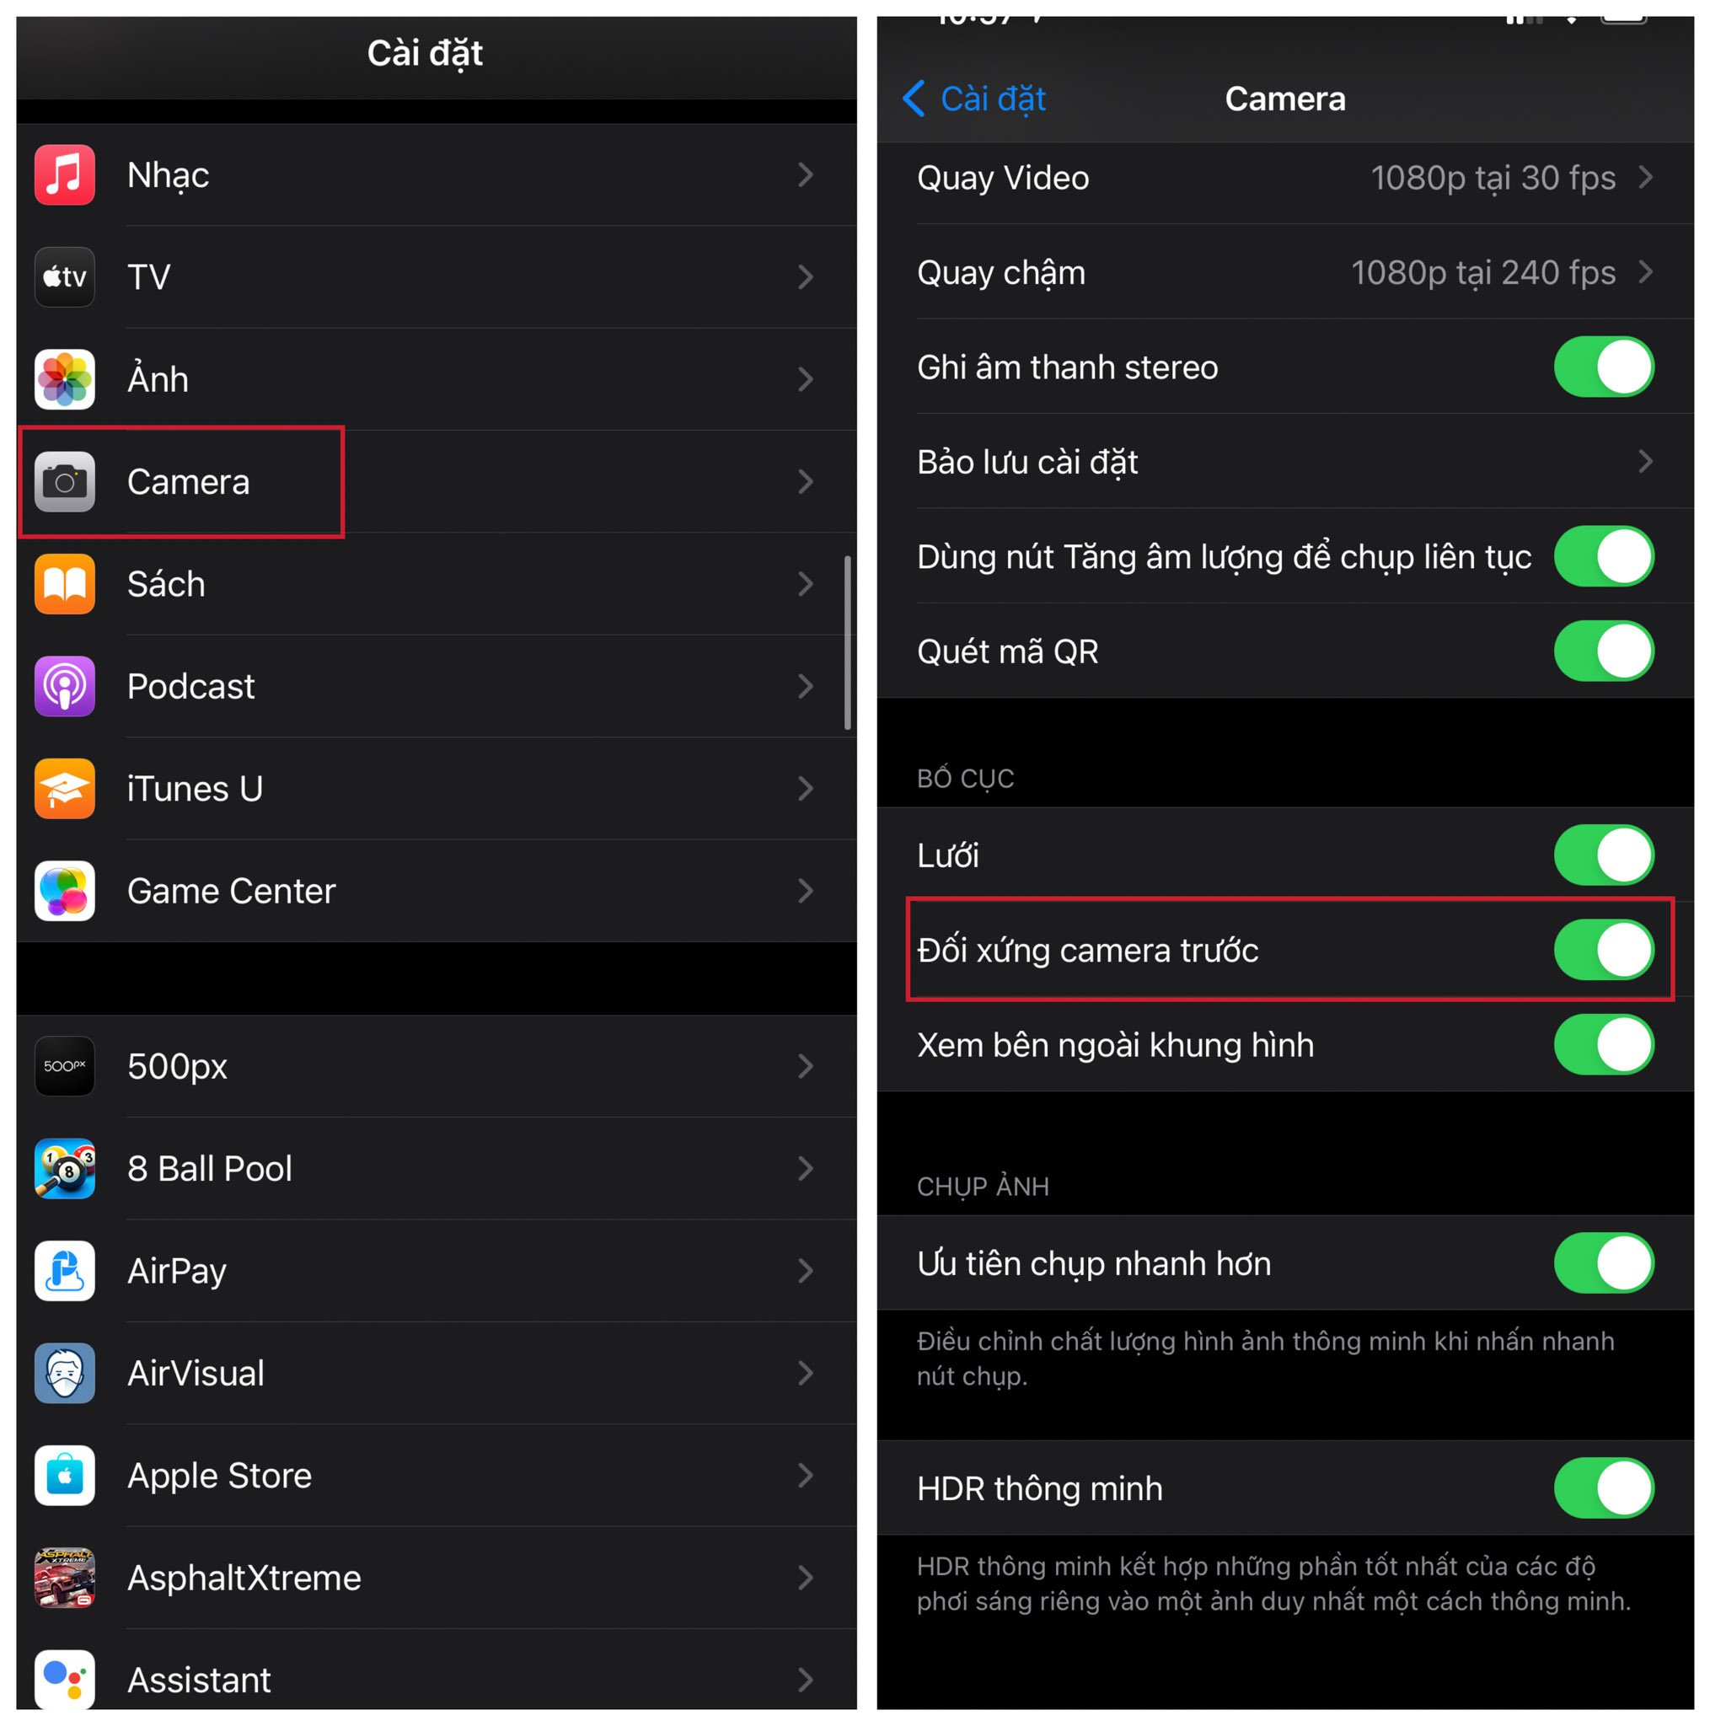
Task: Expand Quay Video resolution options
Action: 1293,171
